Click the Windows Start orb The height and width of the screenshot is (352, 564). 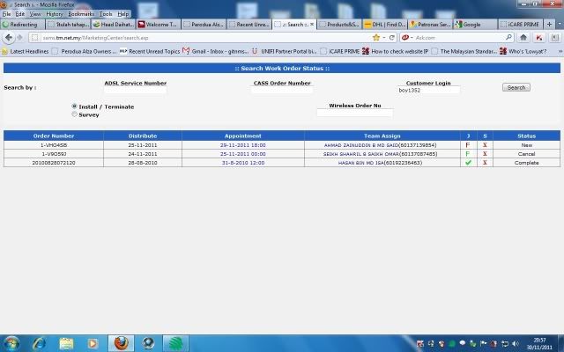(x=13, y=342)
